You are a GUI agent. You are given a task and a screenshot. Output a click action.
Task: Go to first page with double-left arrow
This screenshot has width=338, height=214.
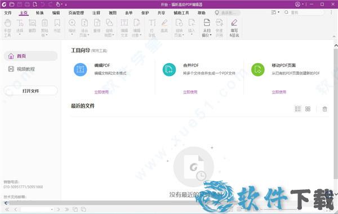pyautogui.click(x=7, y=209)
